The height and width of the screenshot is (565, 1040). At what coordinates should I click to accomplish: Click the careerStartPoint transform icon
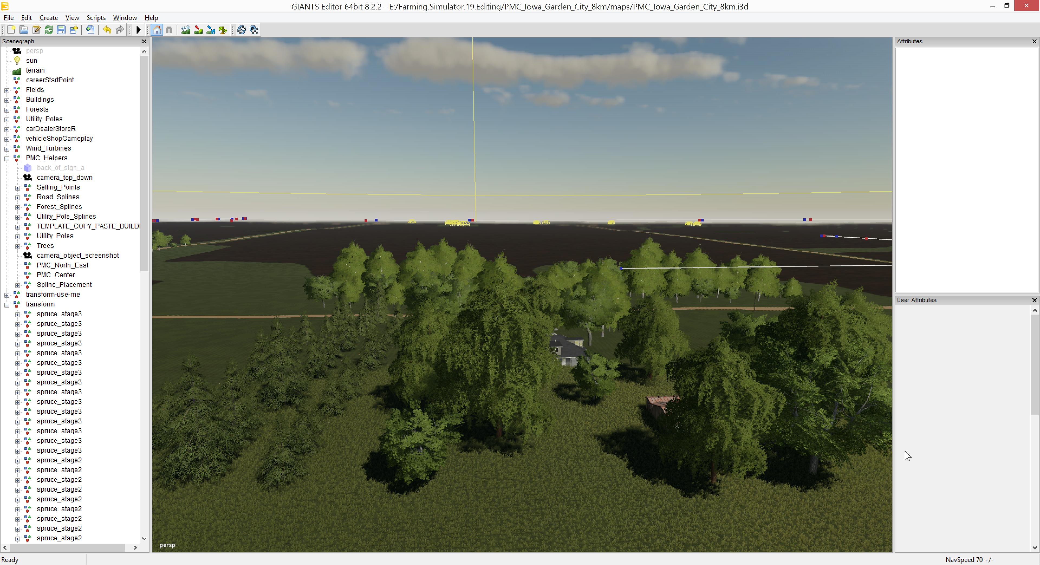[x=17, y=80]
